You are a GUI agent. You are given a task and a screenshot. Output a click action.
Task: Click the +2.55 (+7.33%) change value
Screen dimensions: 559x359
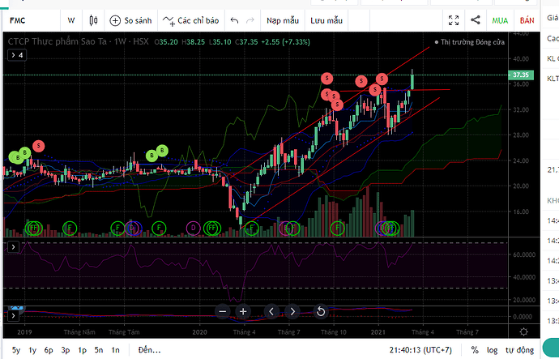click(285, 42)
